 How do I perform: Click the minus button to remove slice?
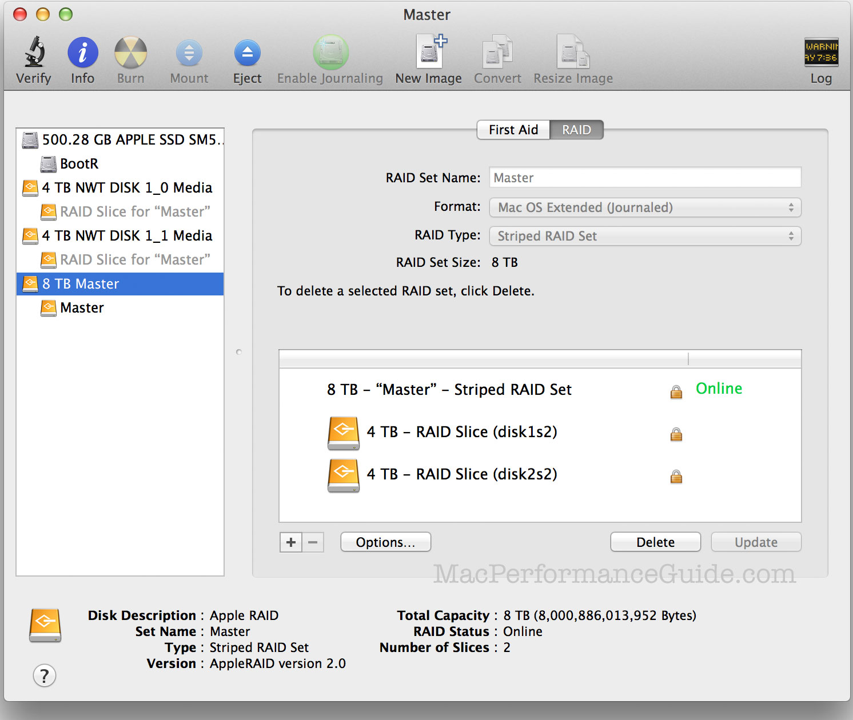tap(313, 542)
